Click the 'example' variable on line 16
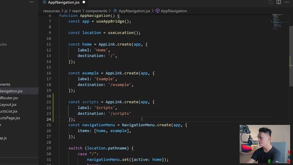The image size is (293, 165). coord(91,73)
